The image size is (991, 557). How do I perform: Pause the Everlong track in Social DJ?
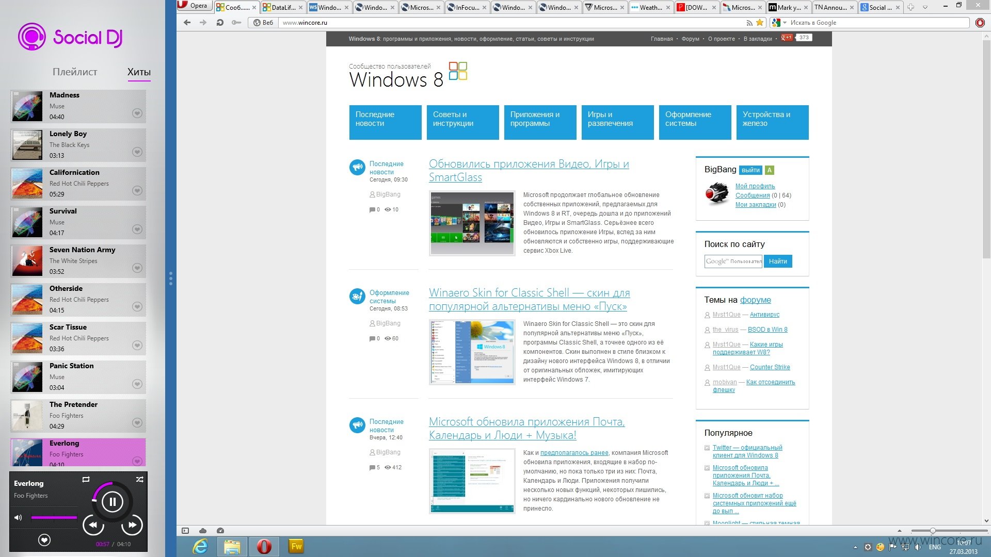point(112,501)
